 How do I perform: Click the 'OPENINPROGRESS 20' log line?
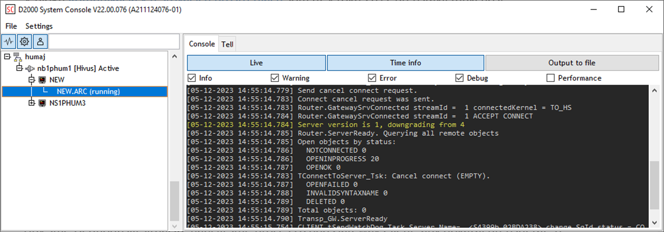tap(283, 159)
